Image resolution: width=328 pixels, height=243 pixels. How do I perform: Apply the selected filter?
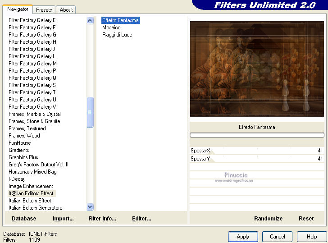(243, 237)
